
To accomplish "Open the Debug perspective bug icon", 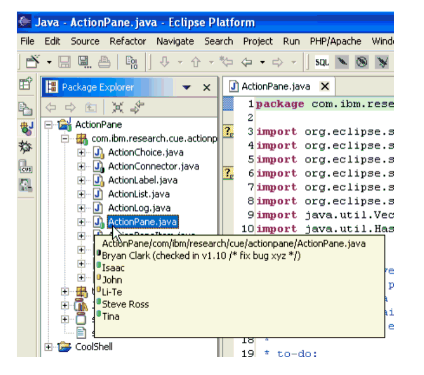I will (x=25, y=147).
